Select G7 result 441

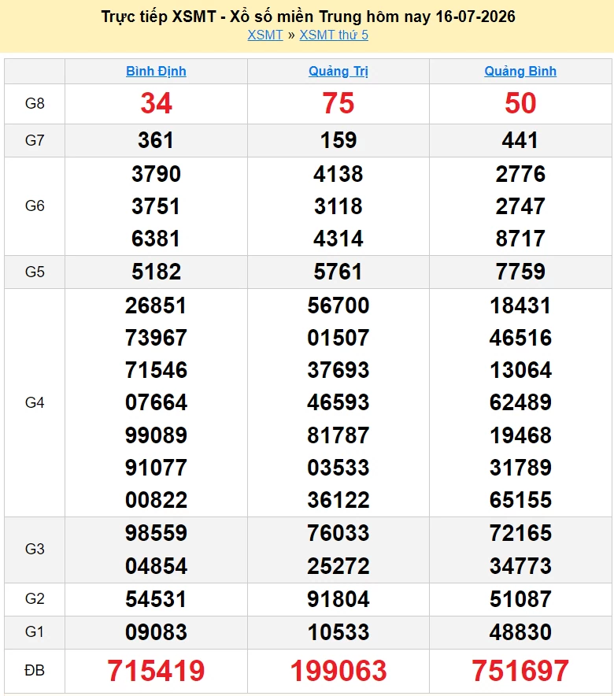tap(520, 140)
